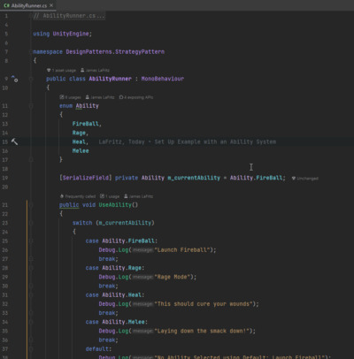Screen dimensions: 354x359
Task: Click 'case Ability.Heal:' on line 31
Action: (115, 294)
